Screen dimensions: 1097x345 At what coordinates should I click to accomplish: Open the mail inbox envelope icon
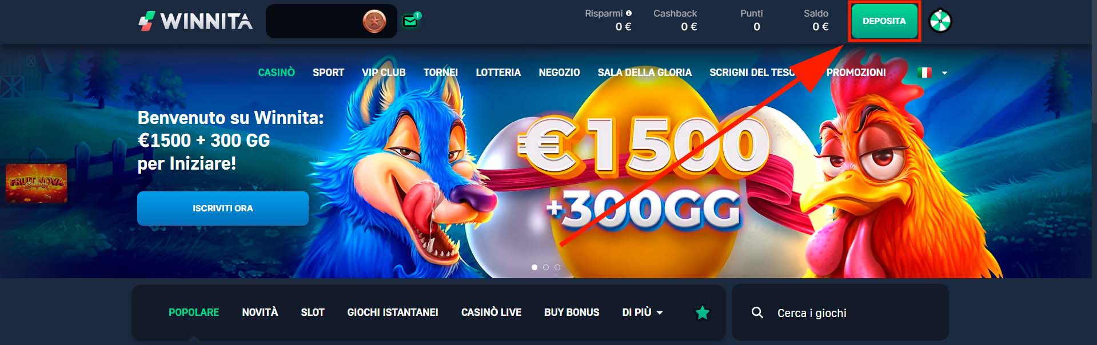[410, 21]
